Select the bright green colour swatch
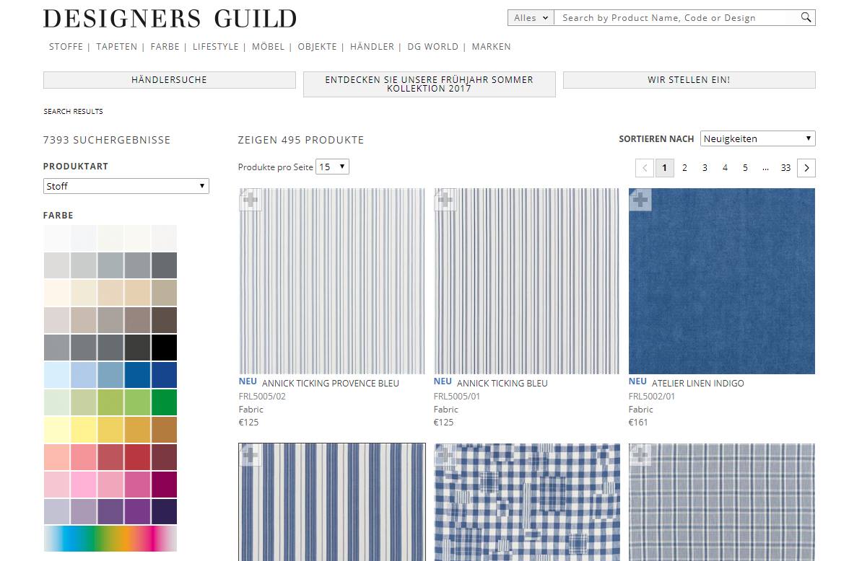 [165, 402]
